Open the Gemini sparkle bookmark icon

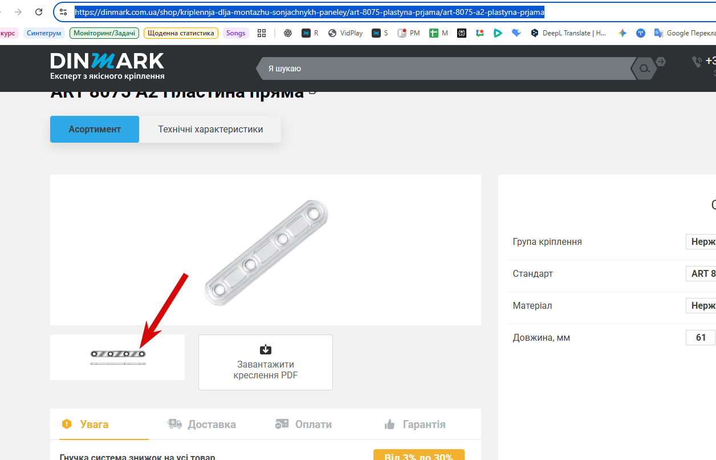click(623, 33)
